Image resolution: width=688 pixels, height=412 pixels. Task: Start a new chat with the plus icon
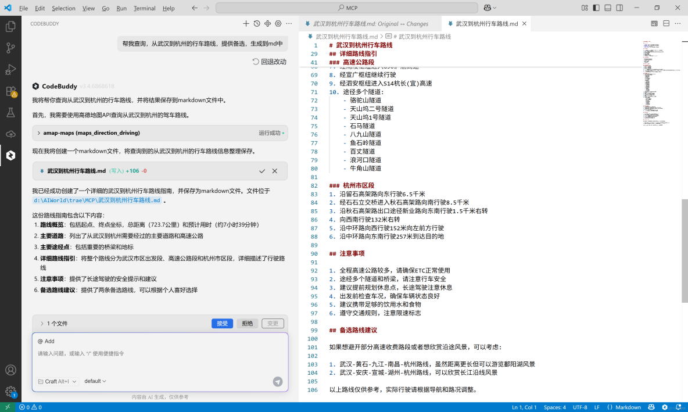[246, 23]
